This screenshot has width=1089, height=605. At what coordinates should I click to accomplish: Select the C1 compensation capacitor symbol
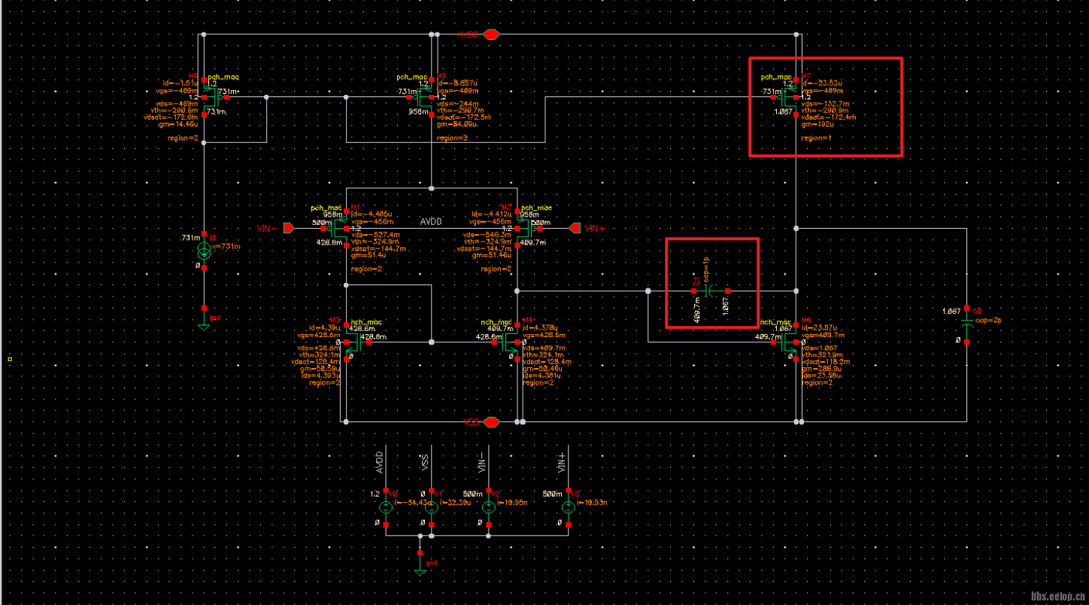point(710,290)
